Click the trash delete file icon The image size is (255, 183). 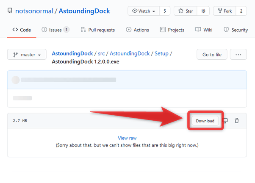pos(237,121)
